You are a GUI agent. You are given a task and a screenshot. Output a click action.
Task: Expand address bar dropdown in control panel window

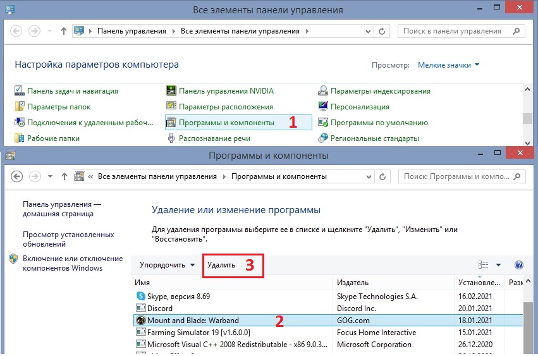click(368, 31)
